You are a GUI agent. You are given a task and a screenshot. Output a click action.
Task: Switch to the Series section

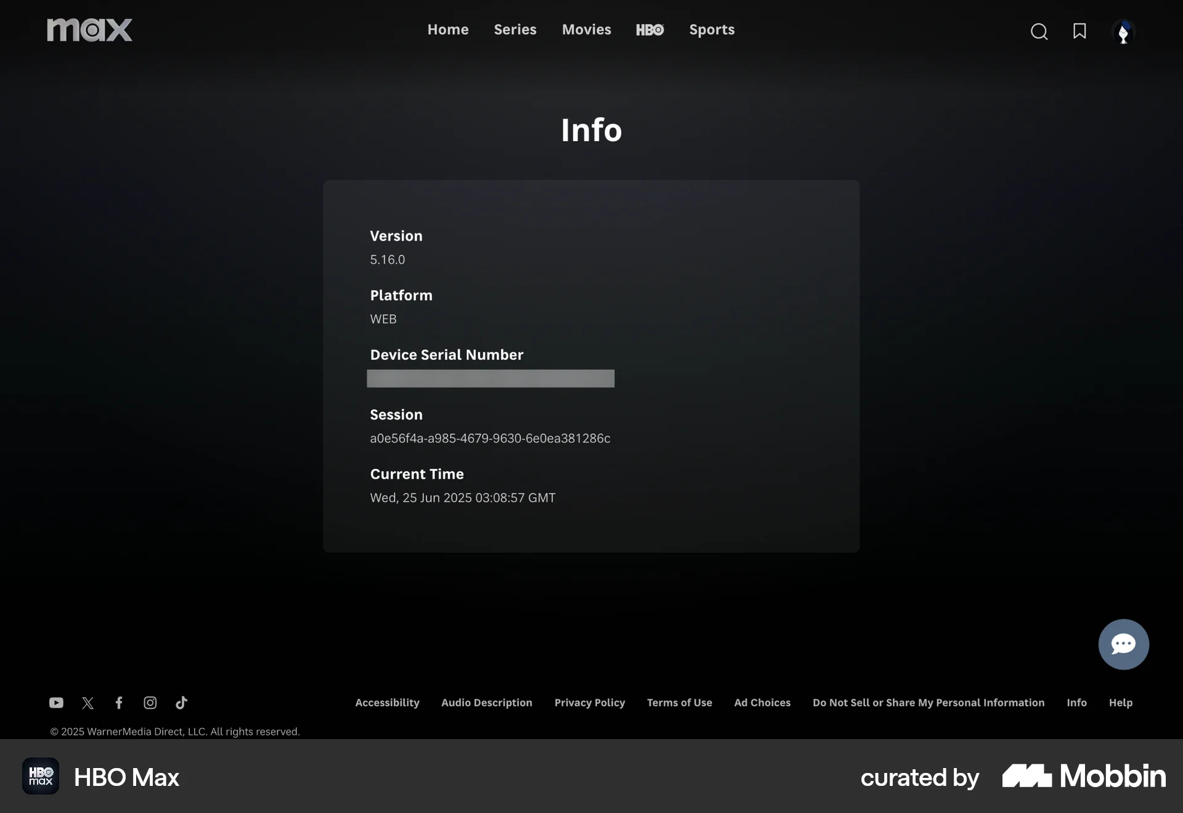pyautogui.click(x=514, y=30)
